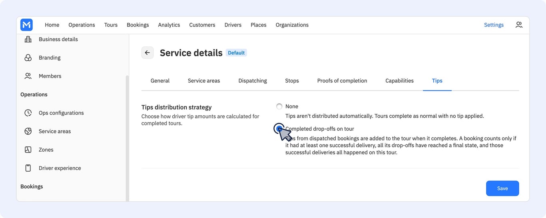Open the Proofs of completion tab
The width and height of the screenshot is (546, 218).
click(342, 81)
